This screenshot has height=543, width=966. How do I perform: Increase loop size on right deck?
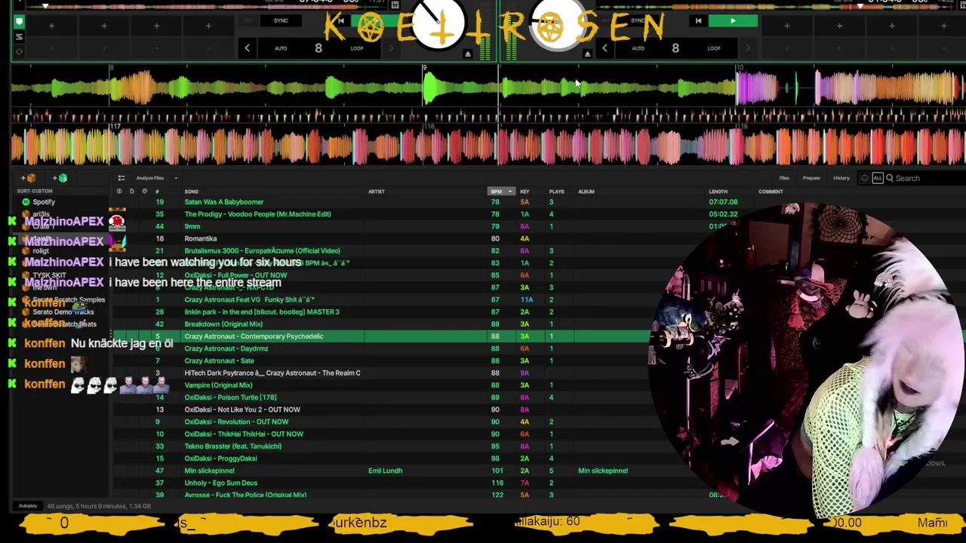(x=747, y=48)
